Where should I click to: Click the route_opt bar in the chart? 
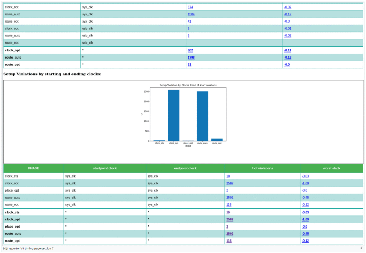pos(217,139)
